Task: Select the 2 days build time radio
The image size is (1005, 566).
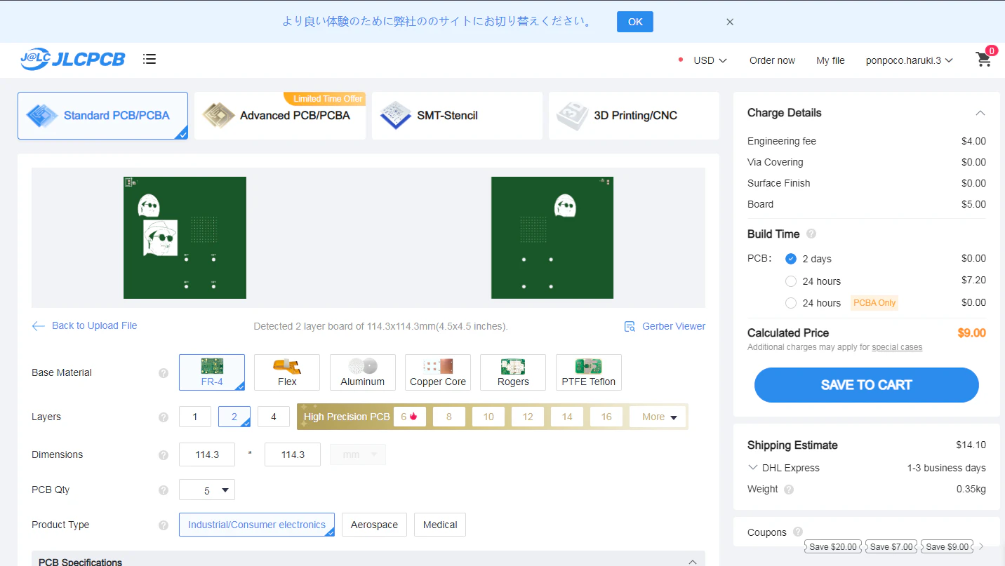Action: click(x=791, y=259)
